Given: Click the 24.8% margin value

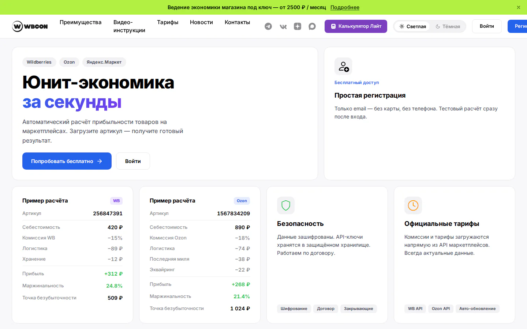Looking at the screenshot, I should click(114, 286).
